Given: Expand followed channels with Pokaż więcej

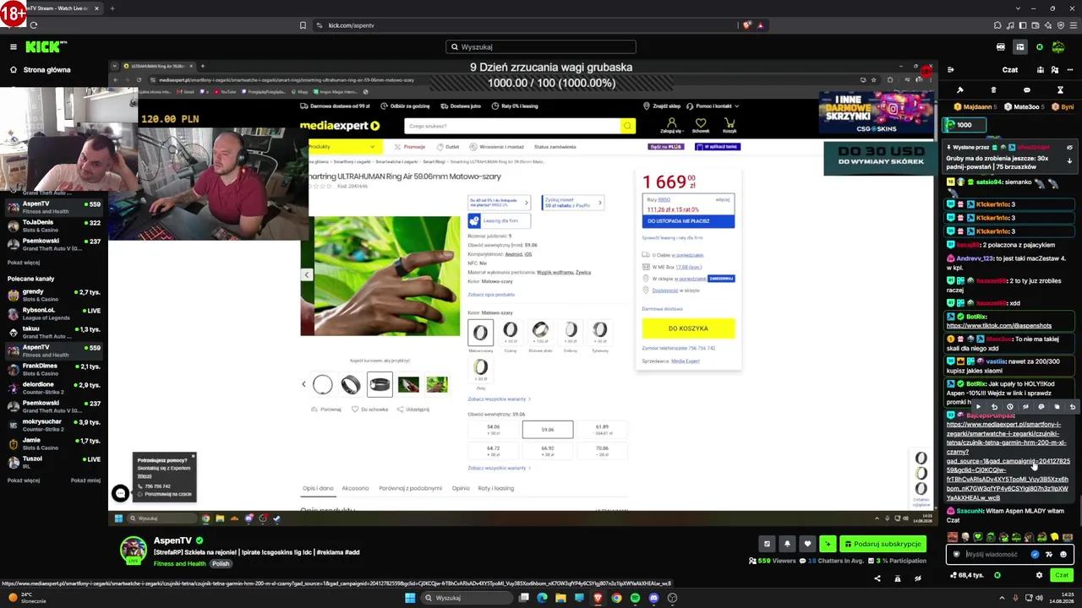Looking at the screenshot, I should click(24, 263).
